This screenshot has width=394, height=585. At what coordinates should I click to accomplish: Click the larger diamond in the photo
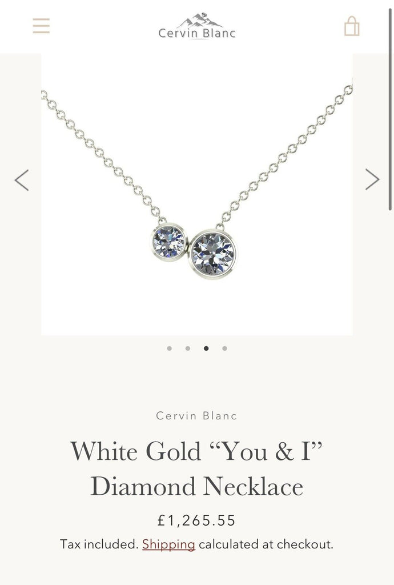[x=212, y=254]
